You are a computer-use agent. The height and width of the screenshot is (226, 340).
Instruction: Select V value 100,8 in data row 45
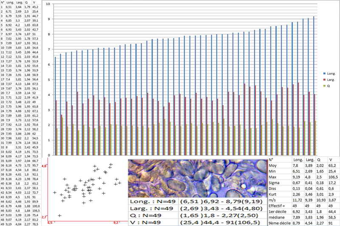click(x=36, y=206)
